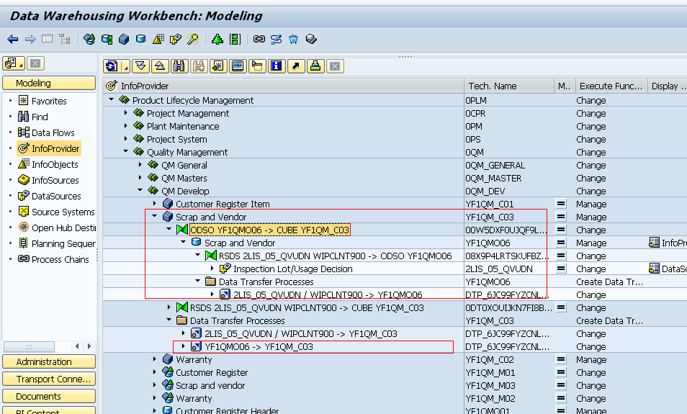Click the green tree toolbar icon

[x=217, y=40]
